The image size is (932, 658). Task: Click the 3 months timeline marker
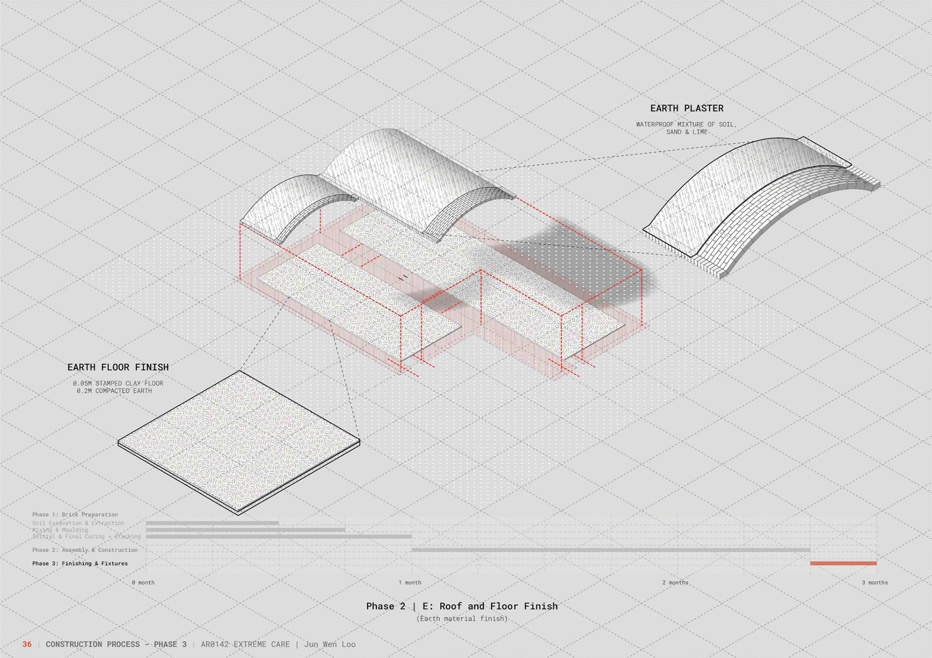coord(875,582)
